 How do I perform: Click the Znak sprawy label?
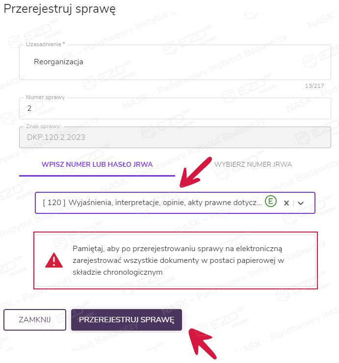tap(44, 127)
